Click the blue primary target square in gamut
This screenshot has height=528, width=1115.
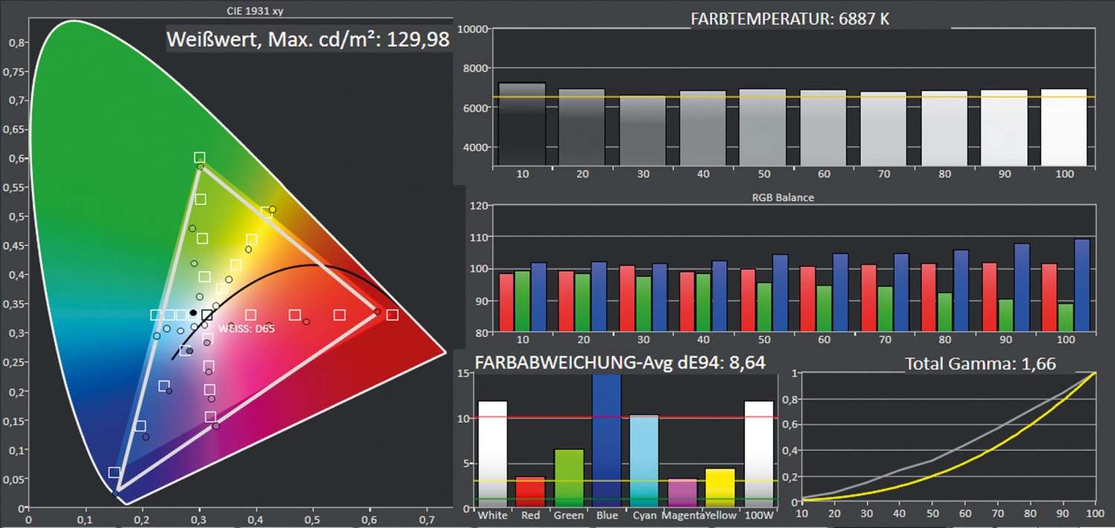tap(114, 472)
